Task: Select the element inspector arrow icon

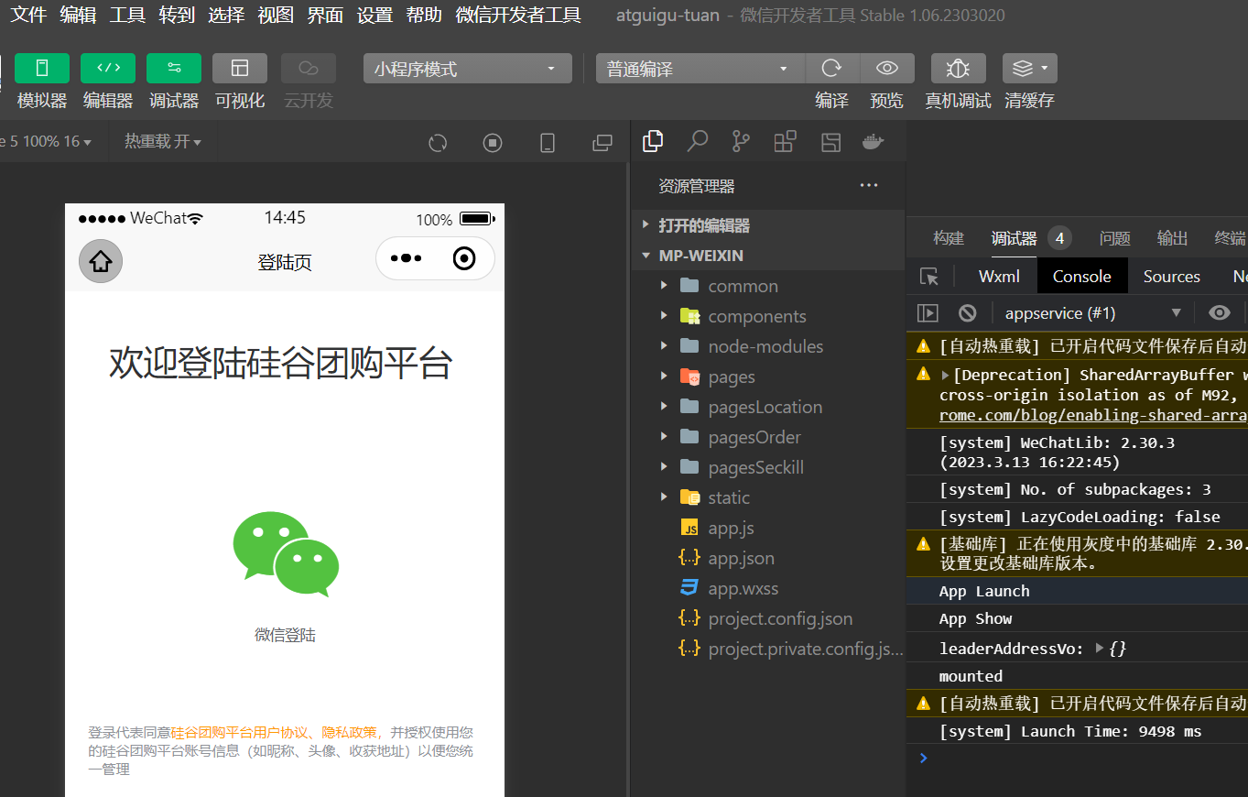Action: (929, 277)
